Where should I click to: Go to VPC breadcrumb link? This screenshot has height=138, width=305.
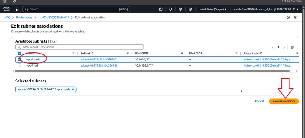tap(7, 17)
